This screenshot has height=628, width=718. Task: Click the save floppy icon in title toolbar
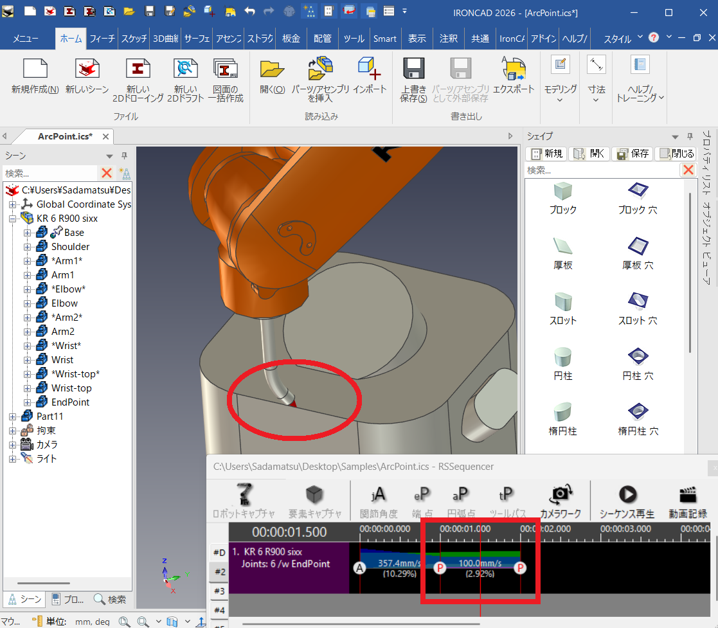(x=150, y=11)
